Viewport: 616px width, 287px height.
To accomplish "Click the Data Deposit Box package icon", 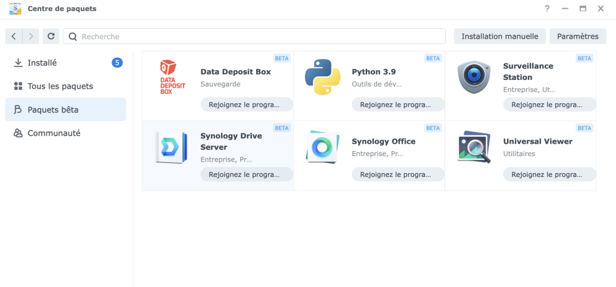I will coord(168,77).
